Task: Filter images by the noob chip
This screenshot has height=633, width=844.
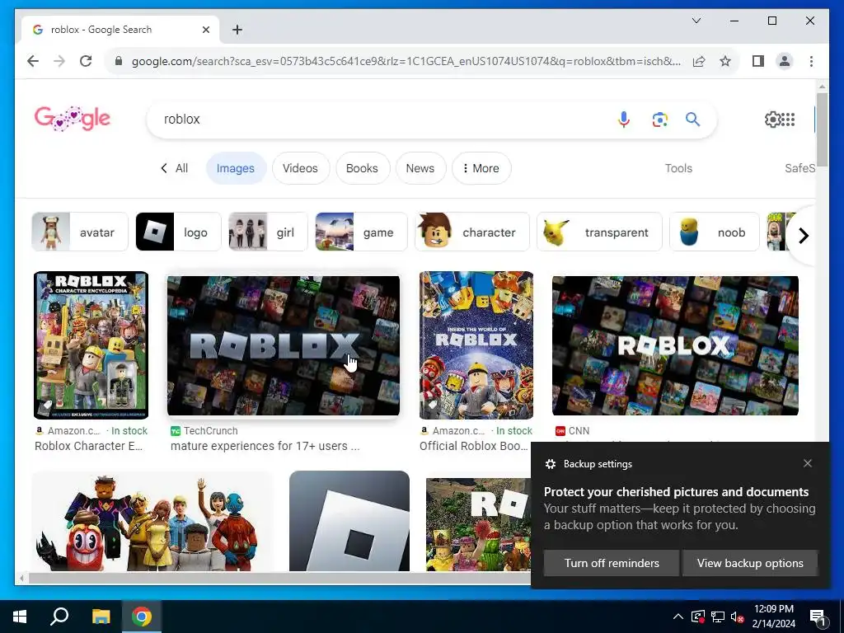Action: click(x=714, y=232)
